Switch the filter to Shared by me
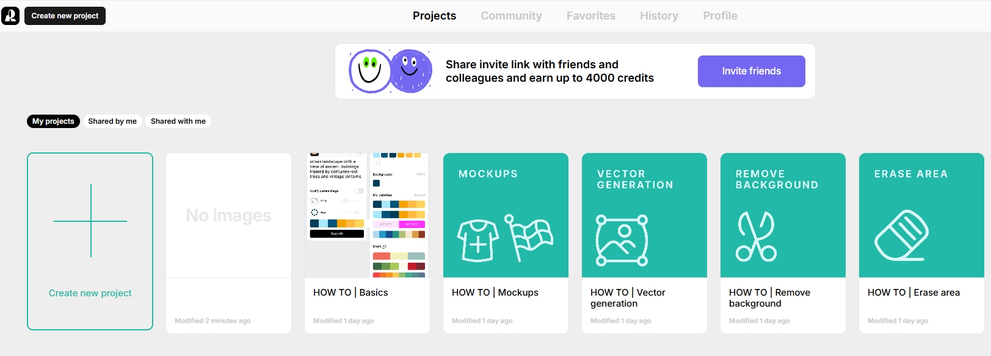This screenshot has height=356, width=991. pos(112,121)
